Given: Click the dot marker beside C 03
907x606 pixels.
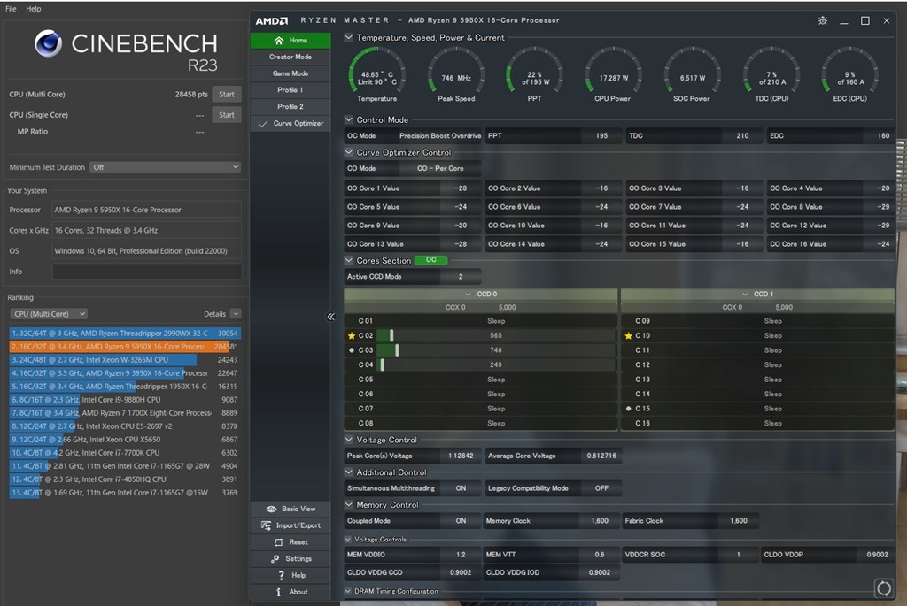Looking at the screenshot, I should 351,350.
